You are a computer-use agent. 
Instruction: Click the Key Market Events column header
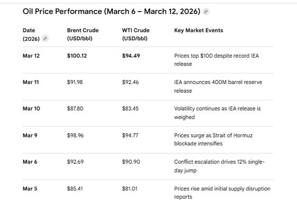coord(199,30)
